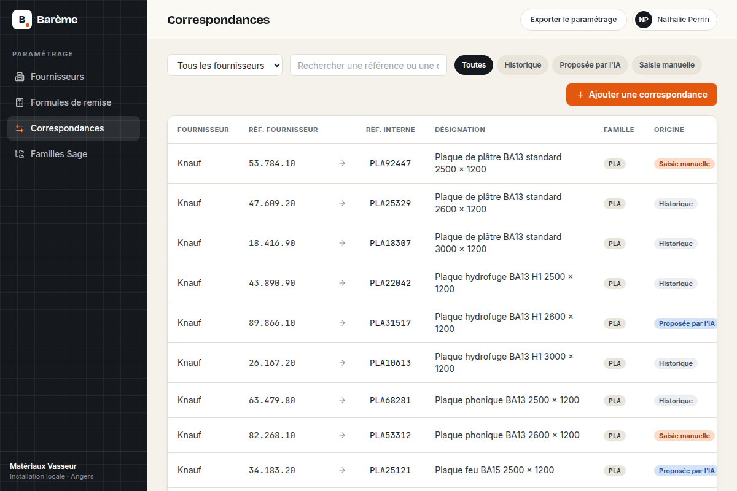Click Matériaux Vasseur in sidebar footer
This screenshot has height=491, width=737.
click(x=43, y=466)
